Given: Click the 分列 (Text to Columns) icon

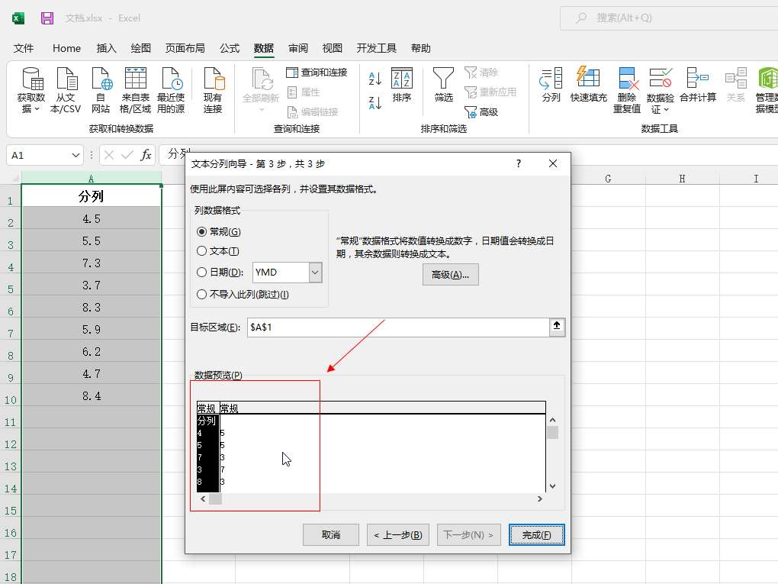Looking at the screenshot, I should (x=551, y=79).
